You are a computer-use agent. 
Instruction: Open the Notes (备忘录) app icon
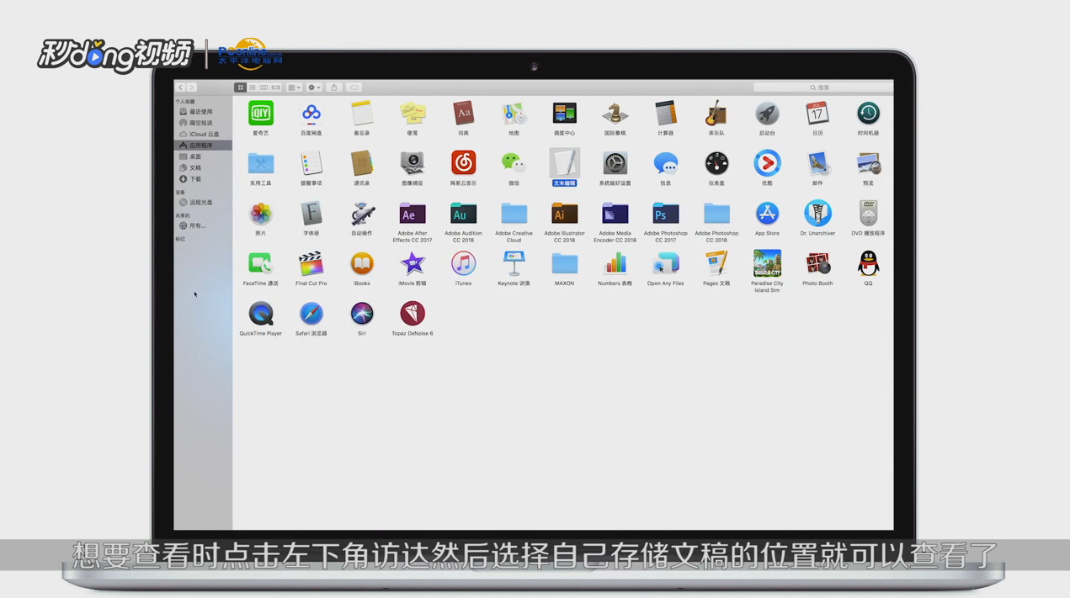point(362,114)
